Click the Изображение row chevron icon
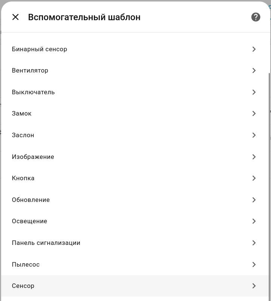 click(x=254, y=157)
